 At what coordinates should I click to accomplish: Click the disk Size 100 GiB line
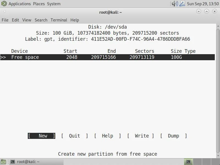coord(108,33)
